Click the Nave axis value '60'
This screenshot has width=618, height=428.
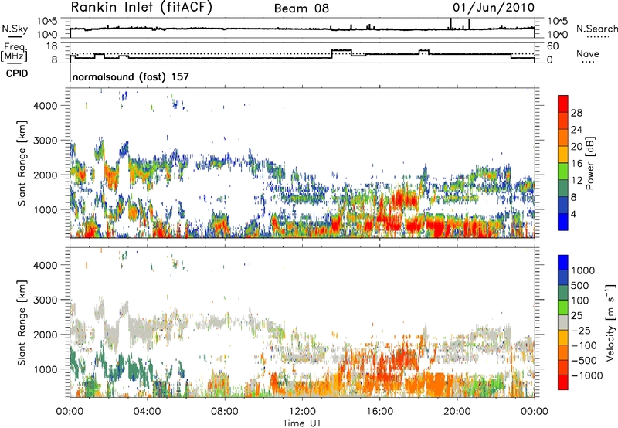click(x=553, y=46)
